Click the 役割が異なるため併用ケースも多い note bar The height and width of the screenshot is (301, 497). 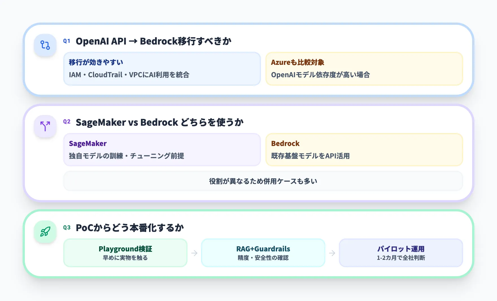coord(262,182)
